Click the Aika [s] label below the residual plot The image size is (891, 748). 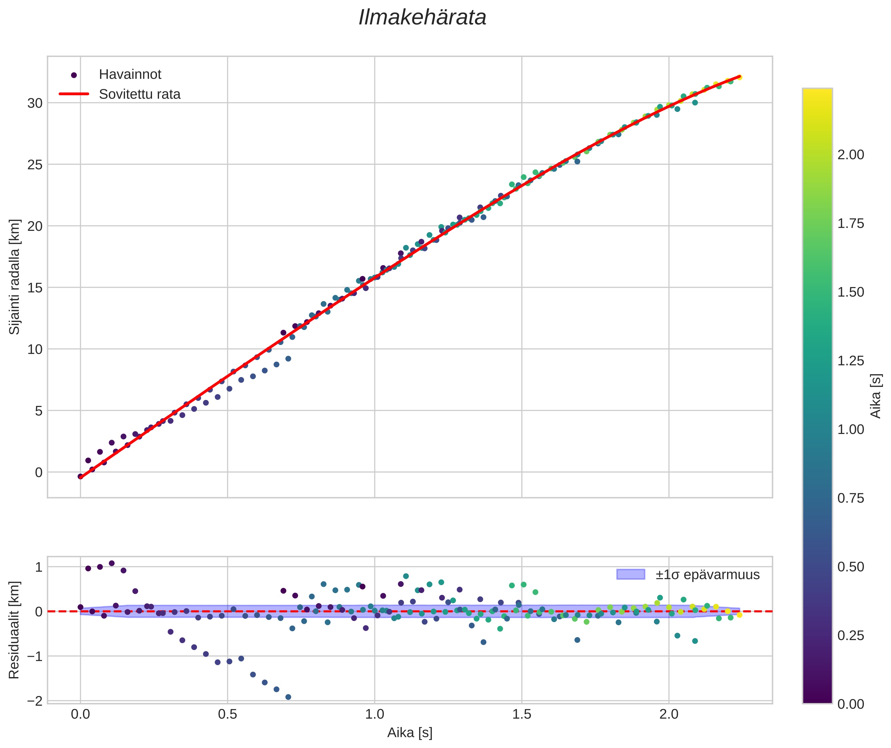[x=410, y=732]
